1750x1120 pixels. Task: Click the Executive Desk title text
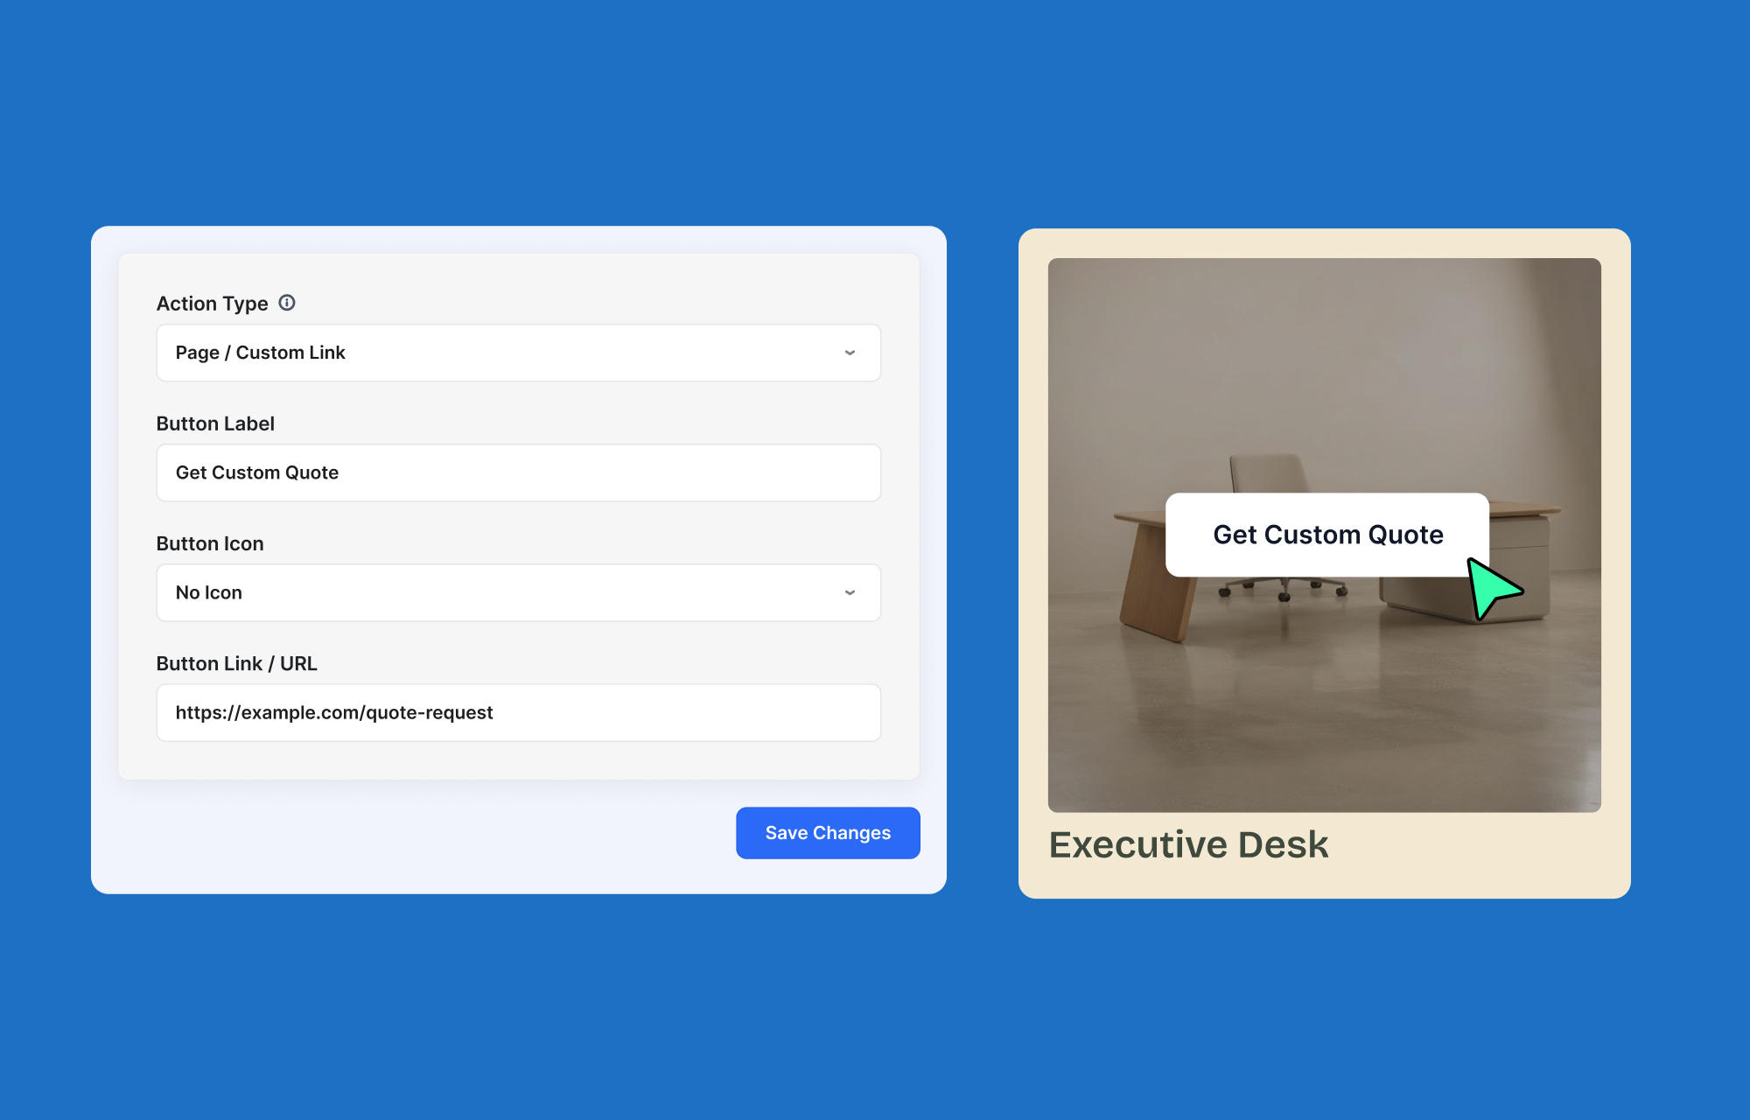tap(1188, 844)
